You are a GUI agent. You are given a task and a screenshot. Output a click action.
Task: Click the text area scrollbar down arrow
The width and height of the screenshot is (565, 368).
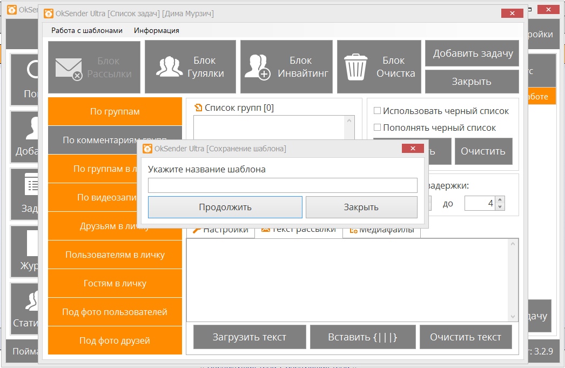(x=513, y=317)
